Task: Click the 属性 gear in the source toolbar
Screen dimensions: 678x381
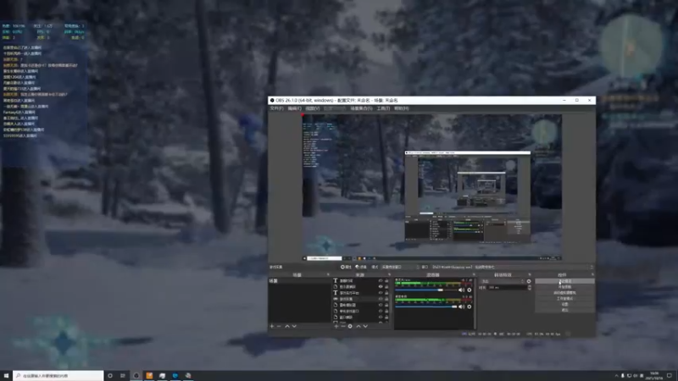Action: pos(346,267)
